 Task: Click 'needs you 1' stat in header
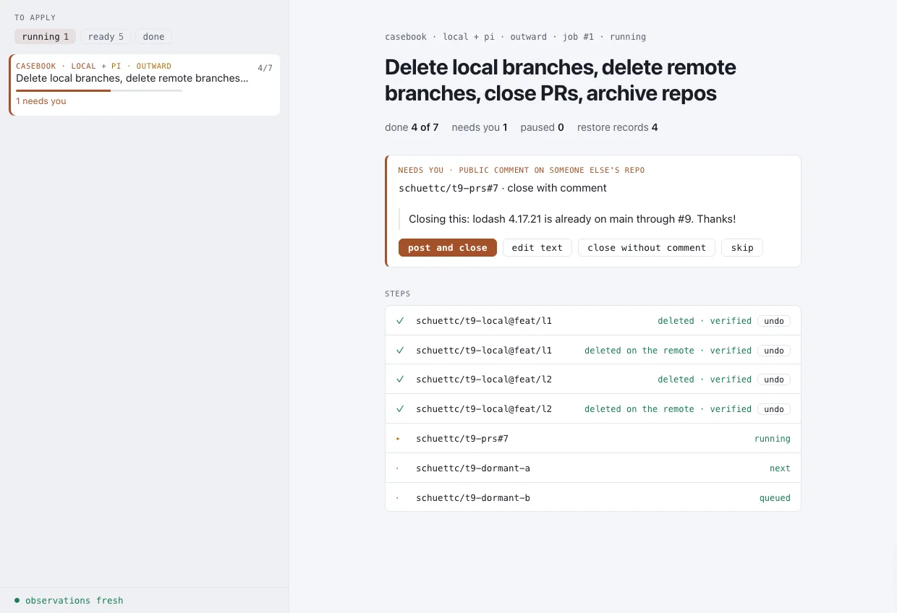click(x=480, y=127)
